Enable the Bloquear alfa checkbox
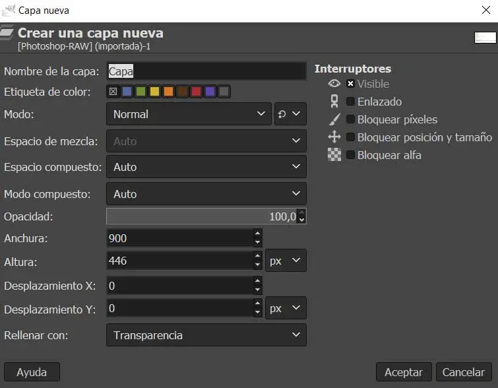The height and width of the screenshot is (388, 498). pos(351,155)
